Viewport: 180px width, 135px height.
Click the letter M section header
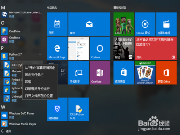click(x=3, y=8)
